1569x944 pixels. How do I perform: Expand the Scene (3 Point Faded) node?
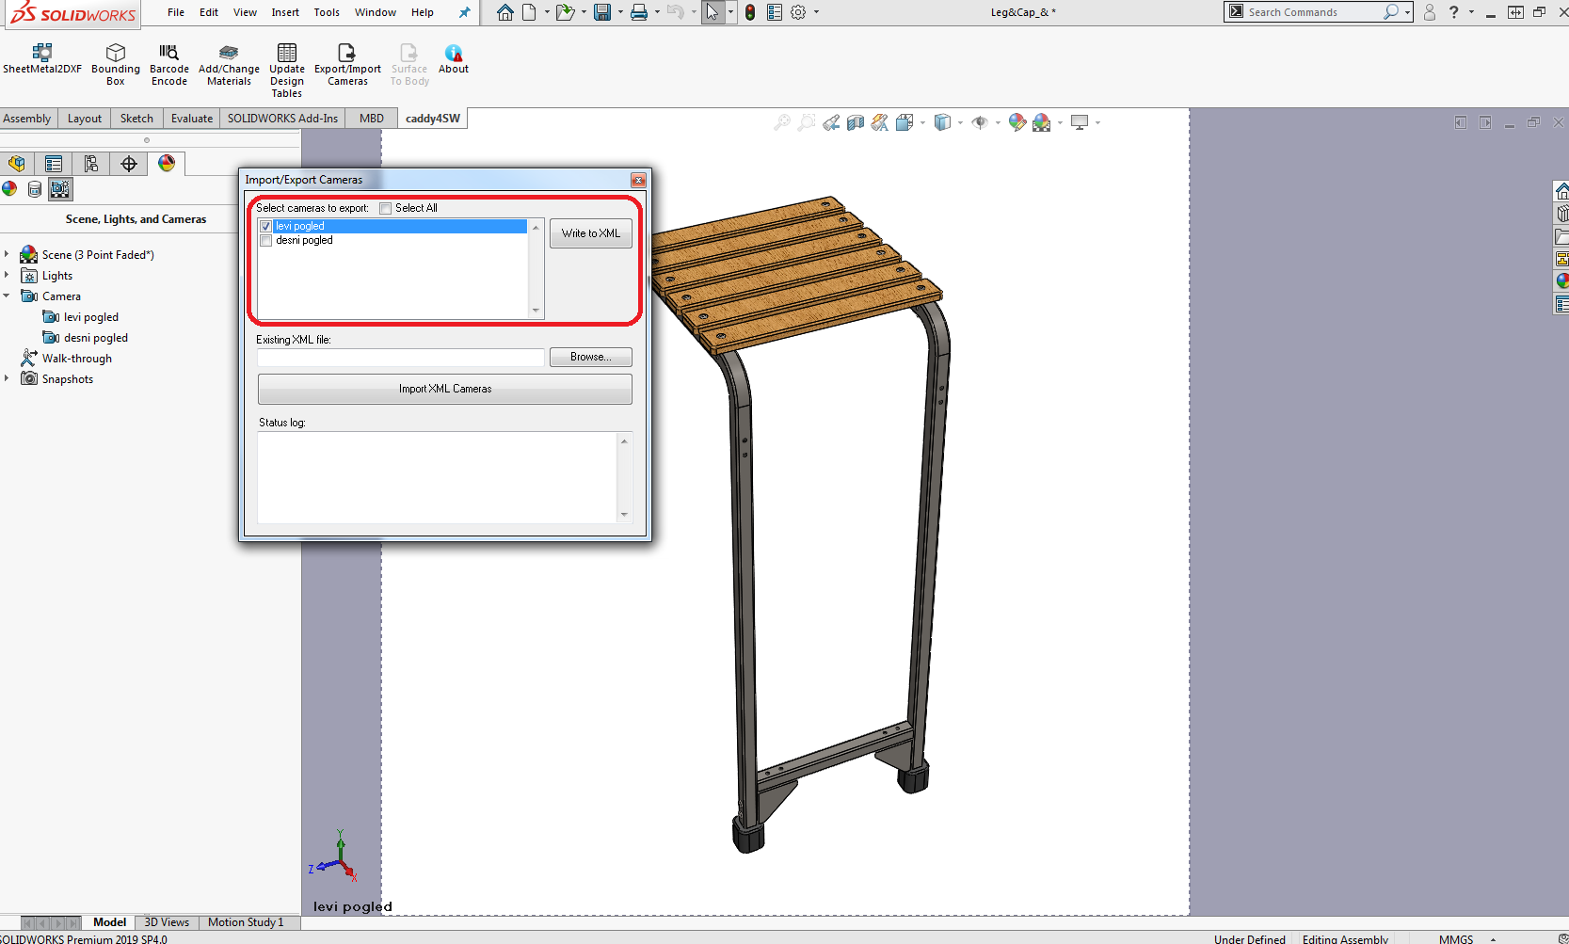click(x=7, y=255)
